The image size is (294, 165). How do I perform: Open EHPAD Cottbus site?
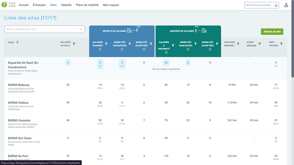18,103
